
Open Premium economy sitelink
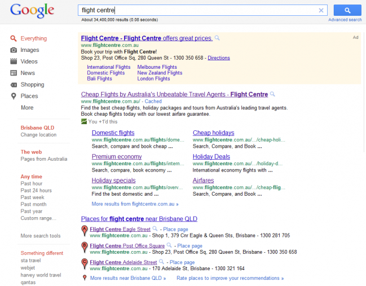pyautogui.click(x=117, y=157)
